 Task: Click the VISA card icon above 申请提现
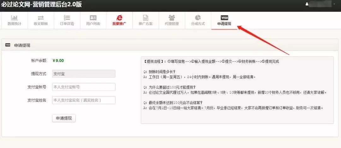pos(224,18)
